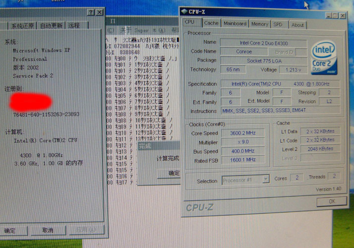354x248 pixels.
Task: Click the Microsoft Windows XP text
Action: tap(41, 51)
